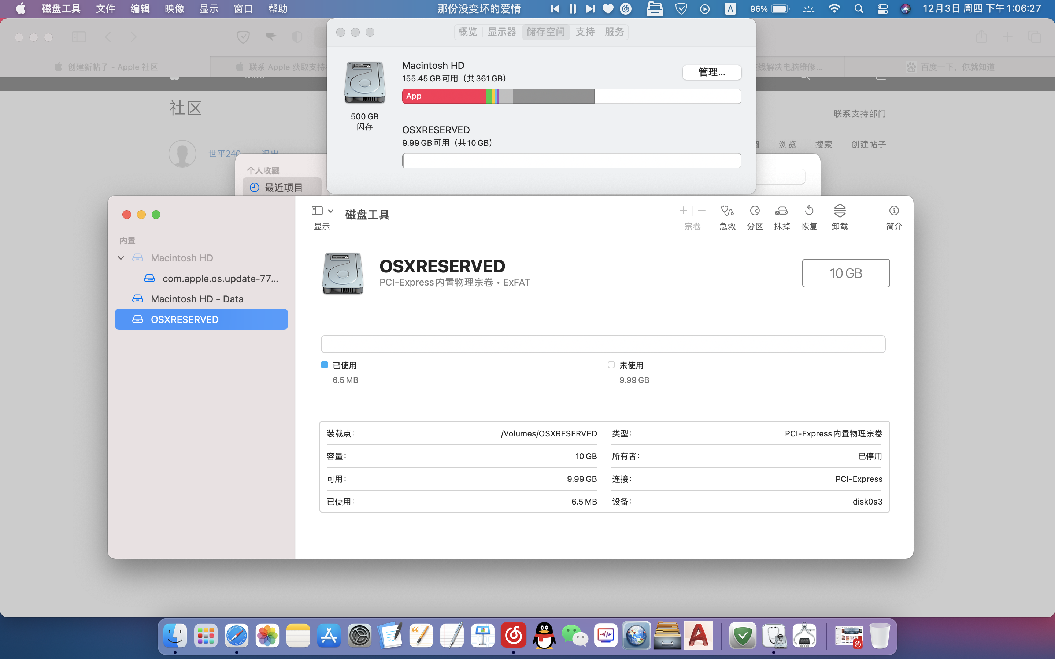The width and height of the screenshot is (1055, 659).
Task: Select com.apple.os.update-77... snapshot in sidebar
Action: point(201,279)
